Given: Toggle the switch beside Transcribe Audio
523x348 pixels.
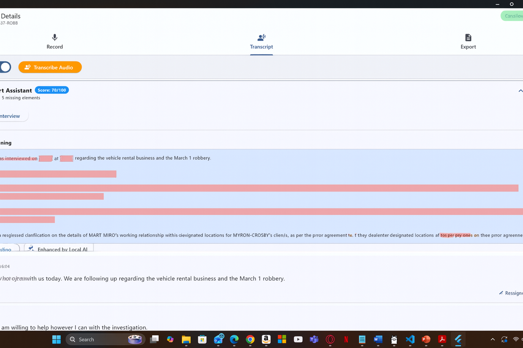Looking at the screenshot, I should 5,67.
